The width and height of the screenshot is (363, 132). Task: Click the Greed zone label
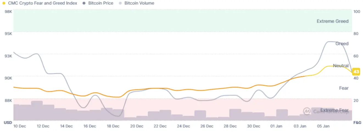tap(342, 44)
